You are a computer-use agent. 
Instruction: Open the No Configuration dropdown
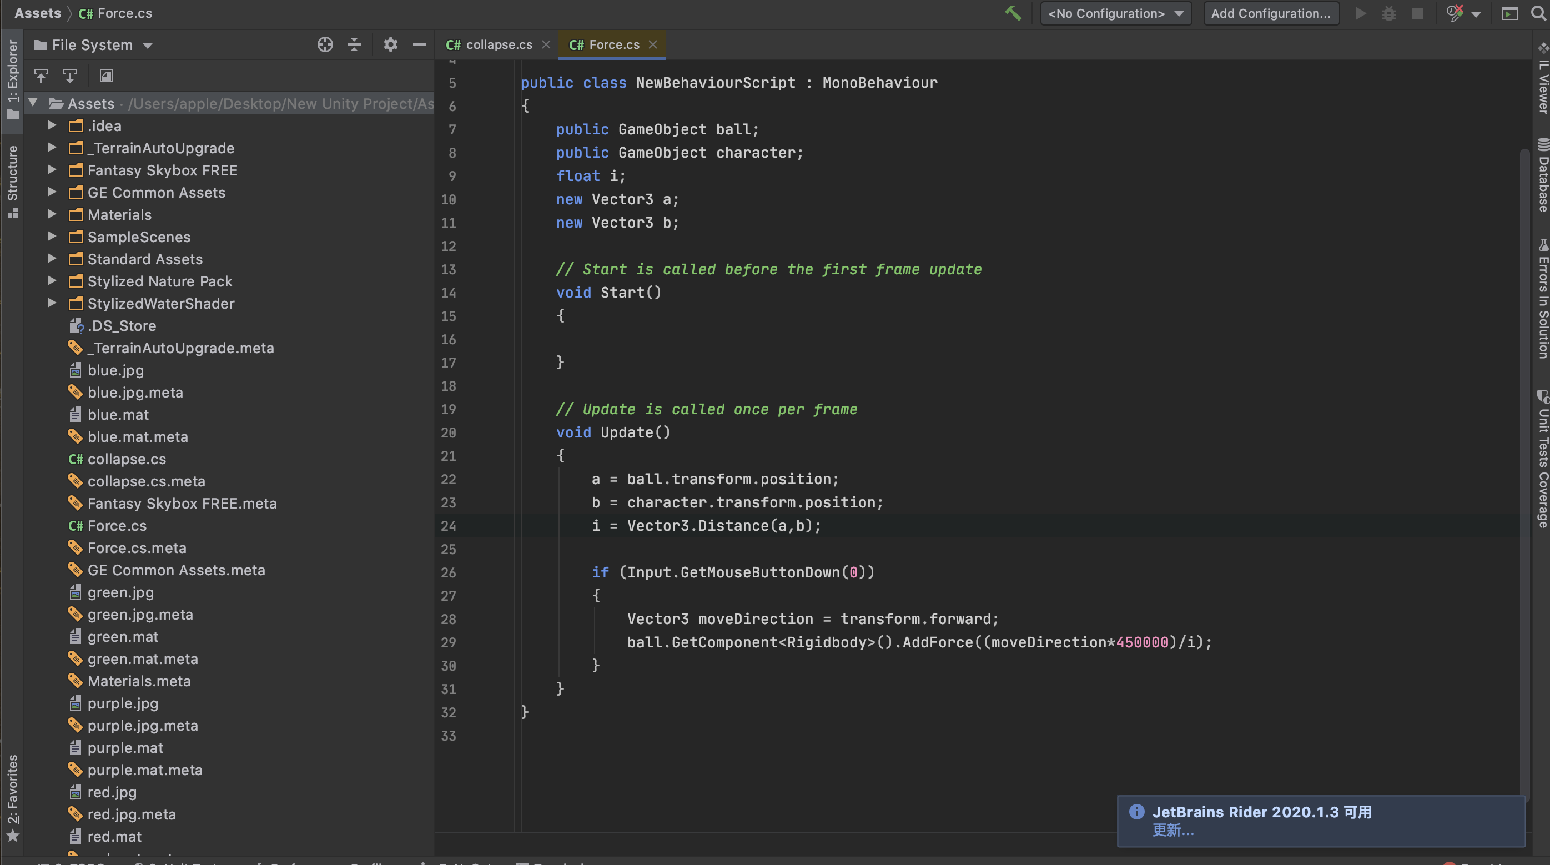click(x=1115, y=13)
